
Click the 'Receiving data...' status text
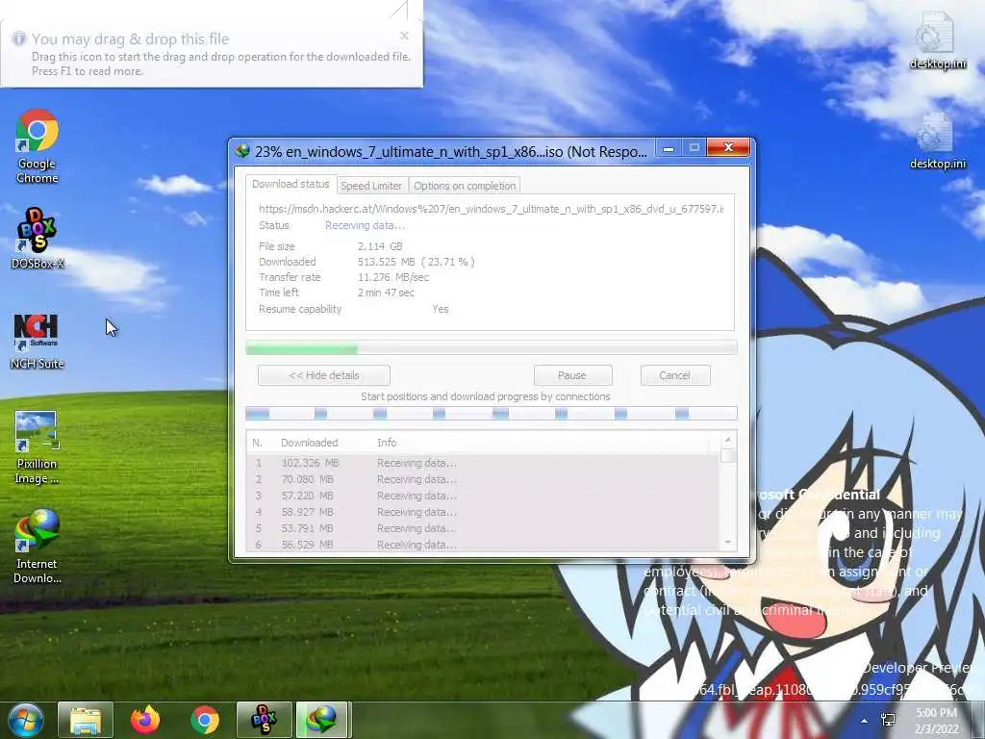point(365,225)
